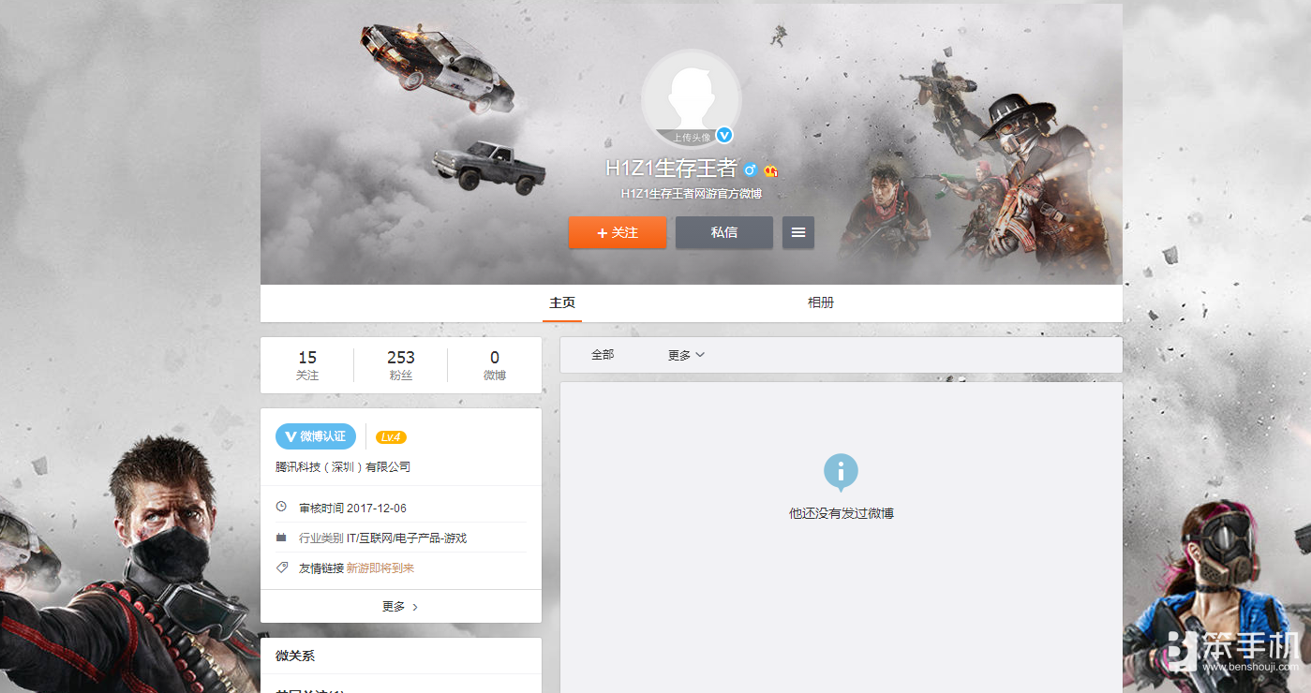Click the blue V verified badge on avatar
Image resolution: width=1311 pixels, height=693 pixels.
[724, 136]
